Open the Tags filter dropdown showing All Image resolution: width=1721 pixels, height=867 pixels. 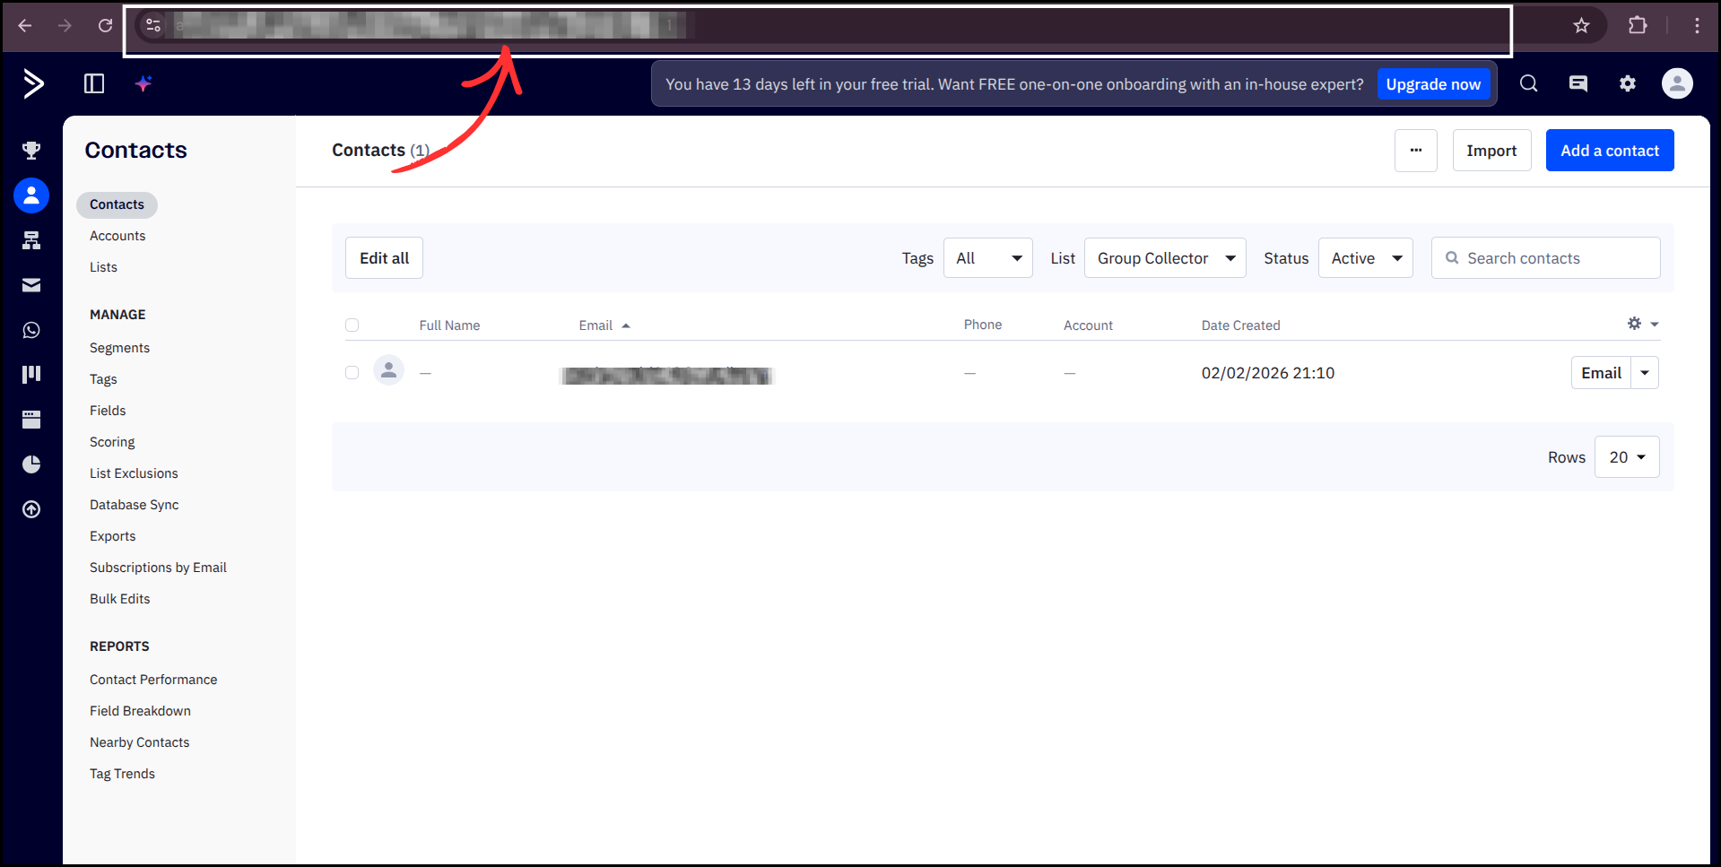point(987,257)
